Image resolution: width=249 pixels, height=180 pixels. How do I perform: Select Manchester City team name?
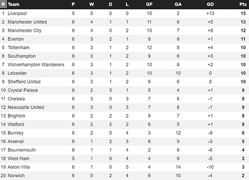point(25,30)
